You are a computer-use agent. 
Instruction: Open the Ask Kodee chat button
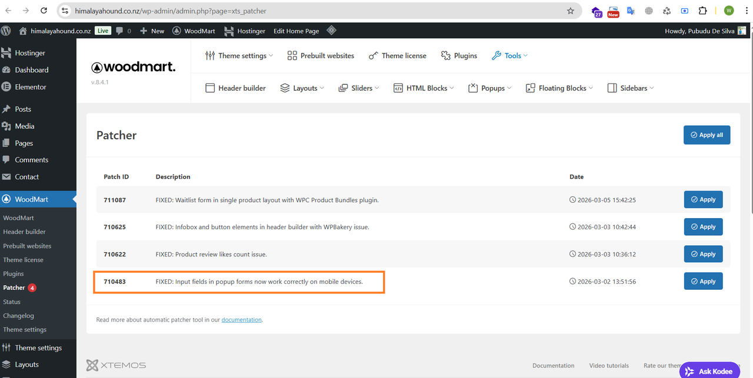tap(709, 370)
